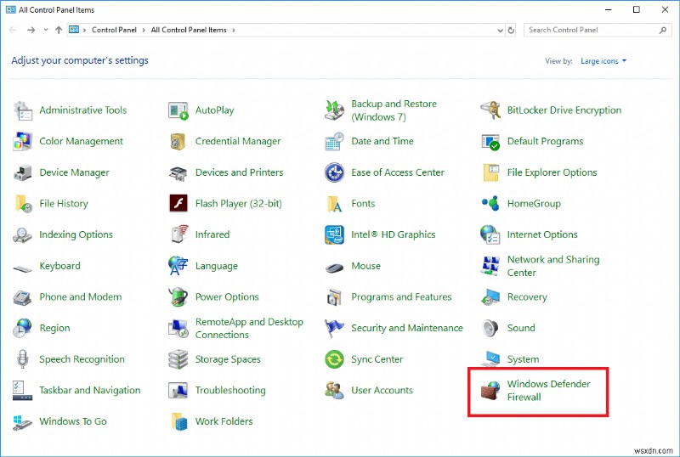Click the Control Panel title bar icon
This screenshot has width=680, height=457.
[x=10, y=9]
